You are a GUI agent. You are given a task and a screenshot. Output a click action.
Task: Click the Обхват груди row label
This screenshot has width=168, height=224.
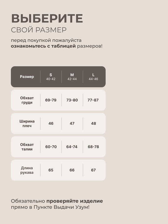click(27, 100)
